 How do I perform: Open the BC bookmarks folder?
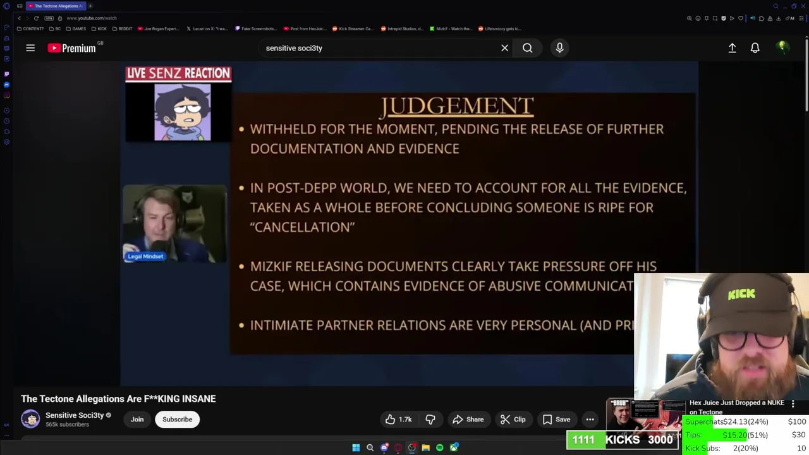[55, 28]
